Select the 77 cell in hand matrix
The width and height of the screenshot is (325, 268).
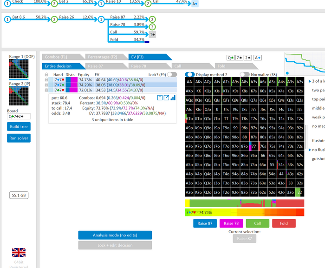(253, 146)
